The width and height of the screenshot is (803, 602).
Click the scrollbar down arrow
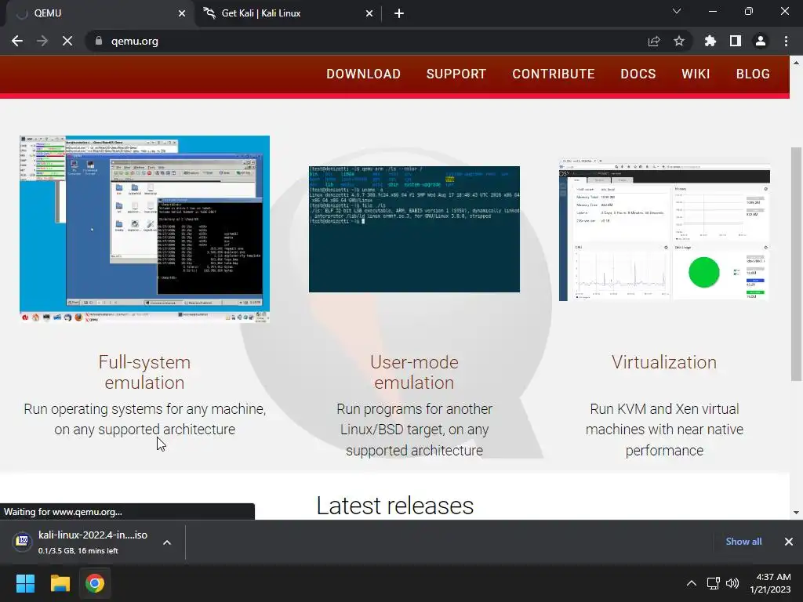pyautogui.click(x=796, y=513)
